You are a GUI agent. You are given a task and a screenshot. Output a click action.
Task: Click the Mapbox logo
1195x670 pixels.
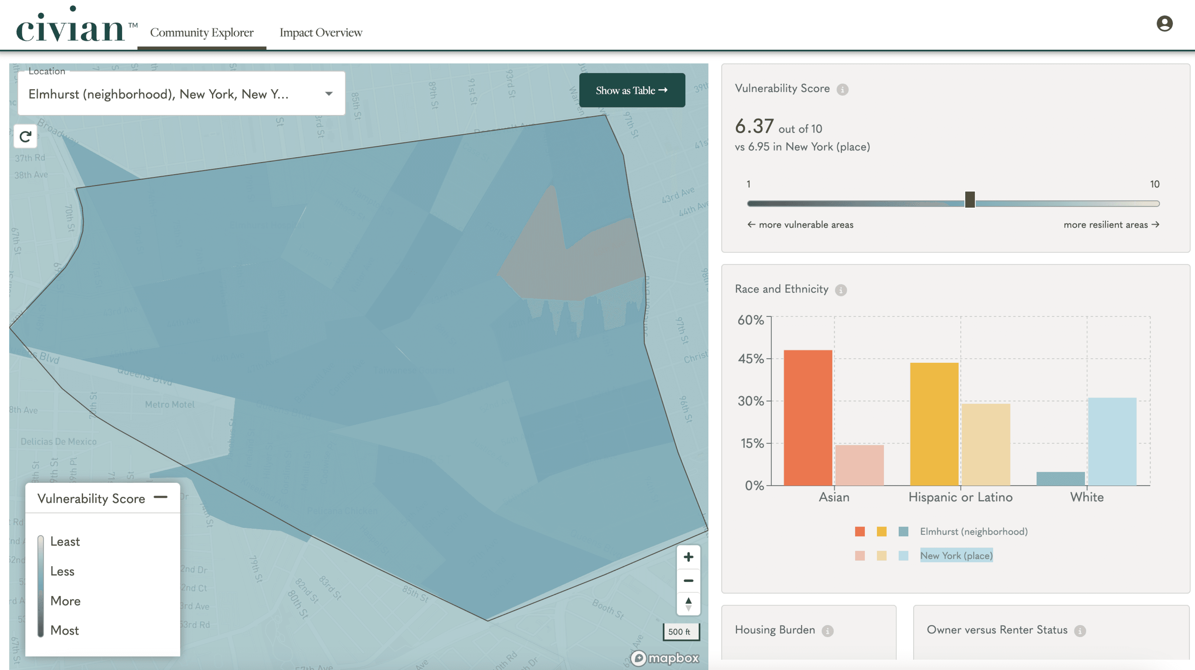[665, 658]
